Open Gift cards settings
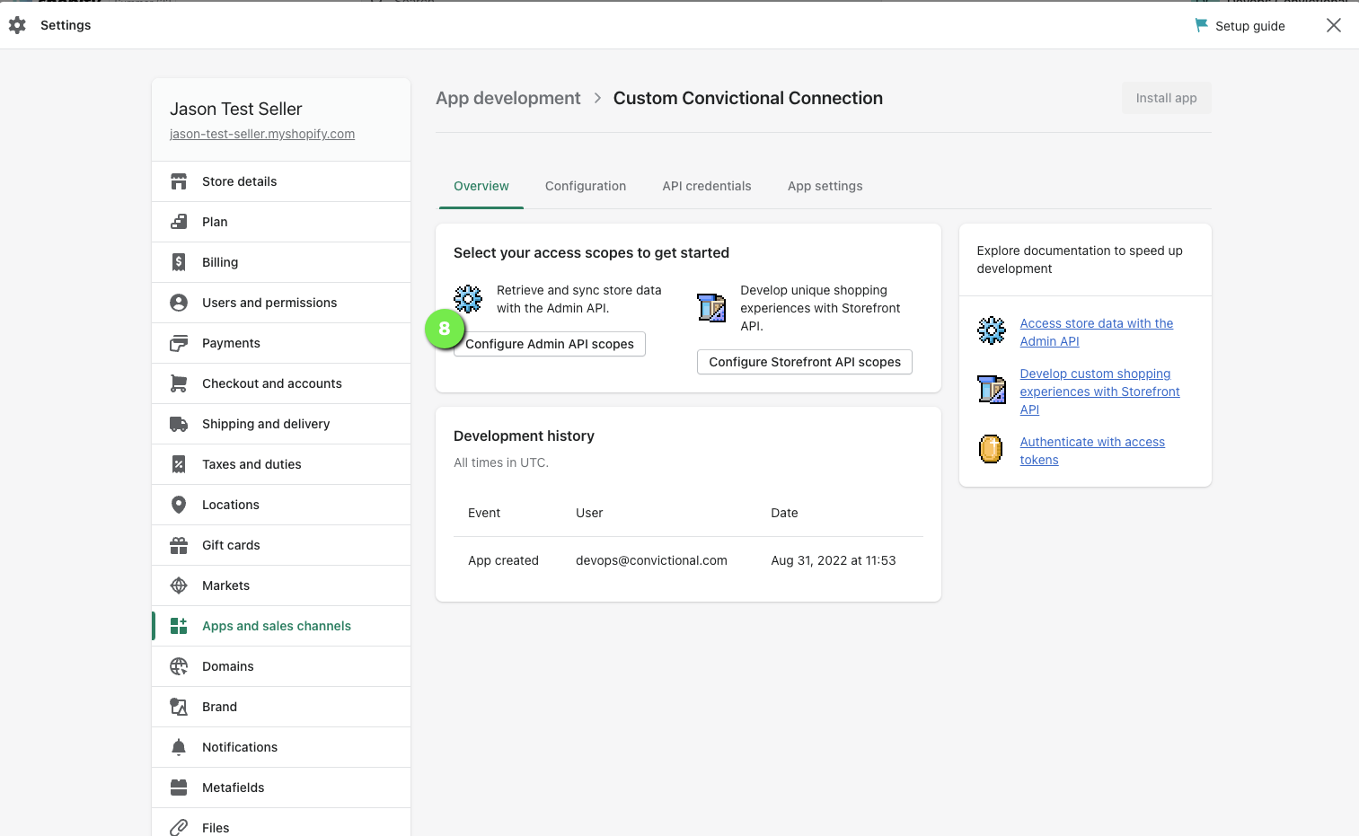 [281, 545]
